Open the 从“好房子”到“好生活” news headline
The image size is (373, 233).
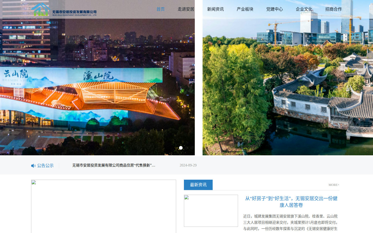[x=291, y=202]
